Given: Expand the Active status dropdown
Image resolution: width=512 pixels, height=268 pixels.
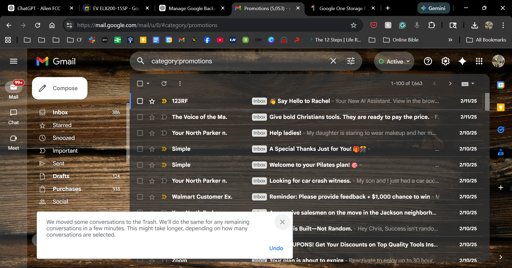Looking at the screenshot, I should (394, 61).
